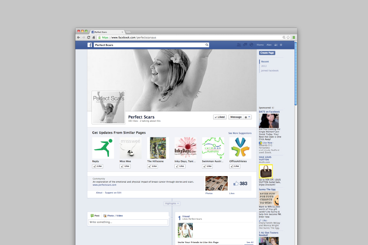Open the See More Suggestions link
Viewport: 368px width, 245px height.
pos(240,133)
